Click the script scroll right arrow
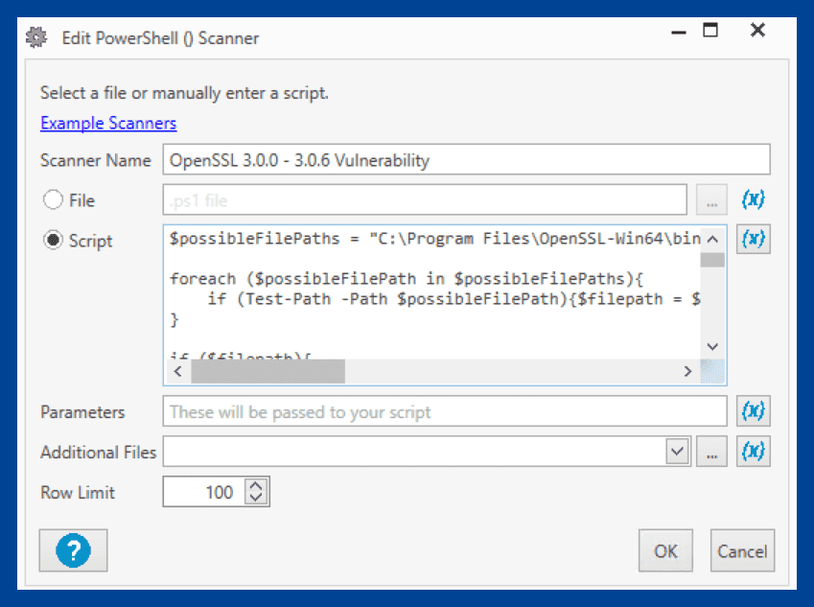 687,371
